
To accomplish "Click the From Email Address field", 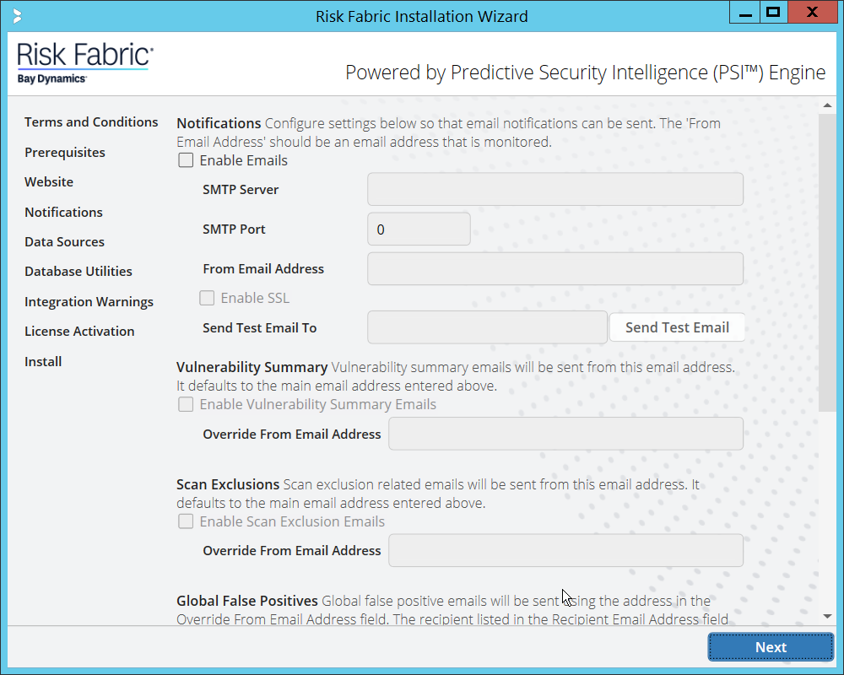I will (555, 269).
